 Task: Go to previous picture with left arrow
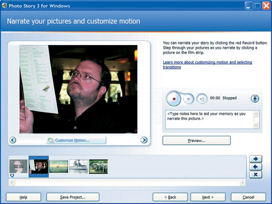point(13,140)
